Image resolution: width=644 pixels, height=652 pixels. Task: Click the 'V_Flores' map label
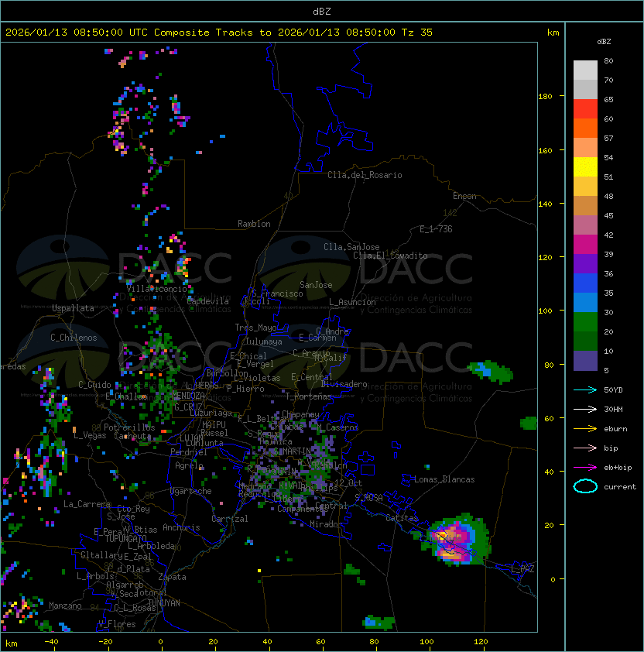[x=117, y=624]
